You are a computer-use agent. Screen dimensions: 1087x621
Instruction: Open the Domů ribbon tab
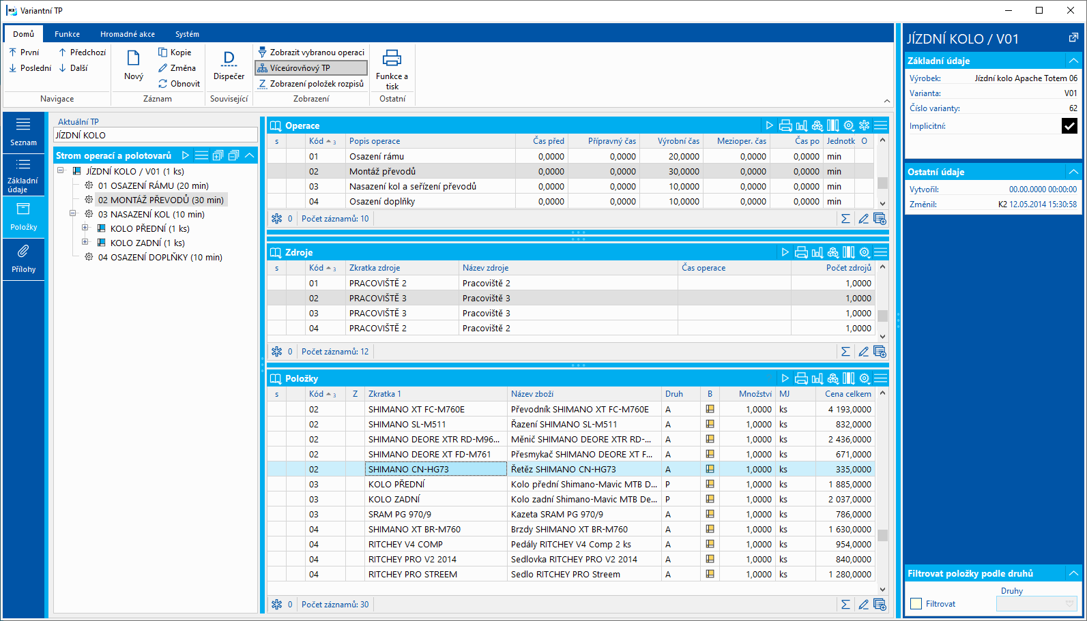[x=23, y=34]
